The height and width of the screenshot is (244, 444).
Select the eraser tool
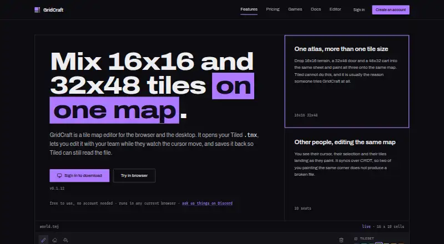(54, 240)
